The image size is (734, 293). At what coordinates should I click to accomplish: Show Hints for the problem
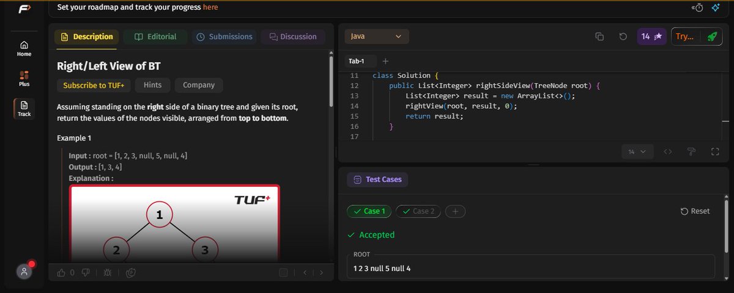[x=152, y=85]
